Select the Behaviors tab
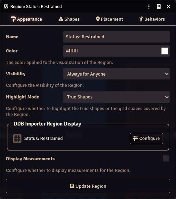 (152, 19)
